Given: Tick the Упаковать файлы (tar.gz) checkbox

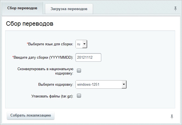Looking at the screenshot, I should [79, 96].
